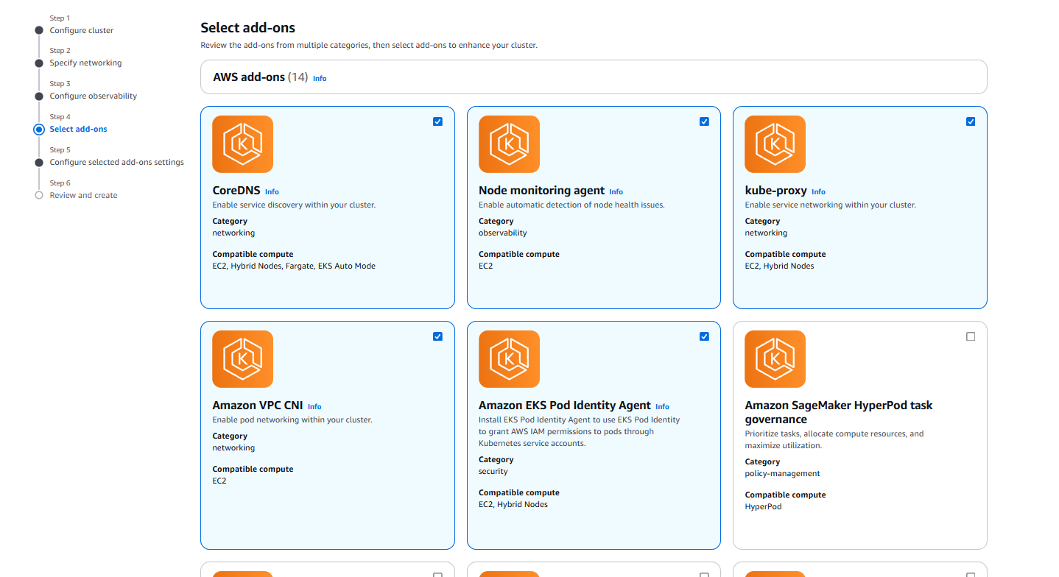Uncheck the CoreDNS add-on checkbox
This screenshot has height=577, width=1059.
pyautogui.click(x=438, y=121)
